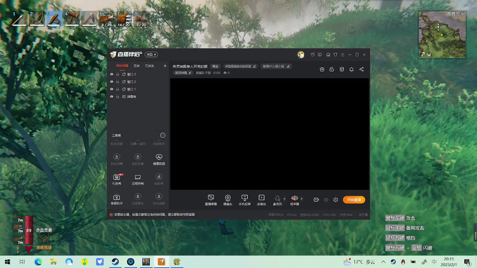Switch to 双击 scene tab
This screenshot has height=268, width=477.
(136, 66)
